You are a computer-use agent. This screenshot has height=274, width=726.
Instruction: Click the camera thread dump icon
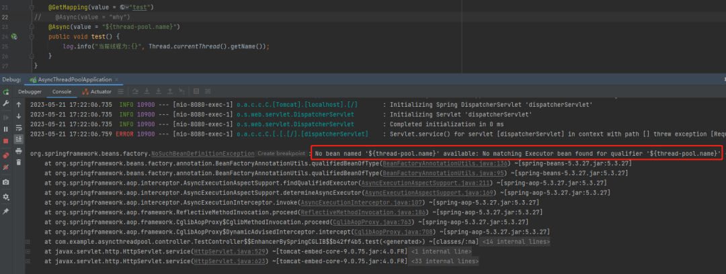coord(6,183)
